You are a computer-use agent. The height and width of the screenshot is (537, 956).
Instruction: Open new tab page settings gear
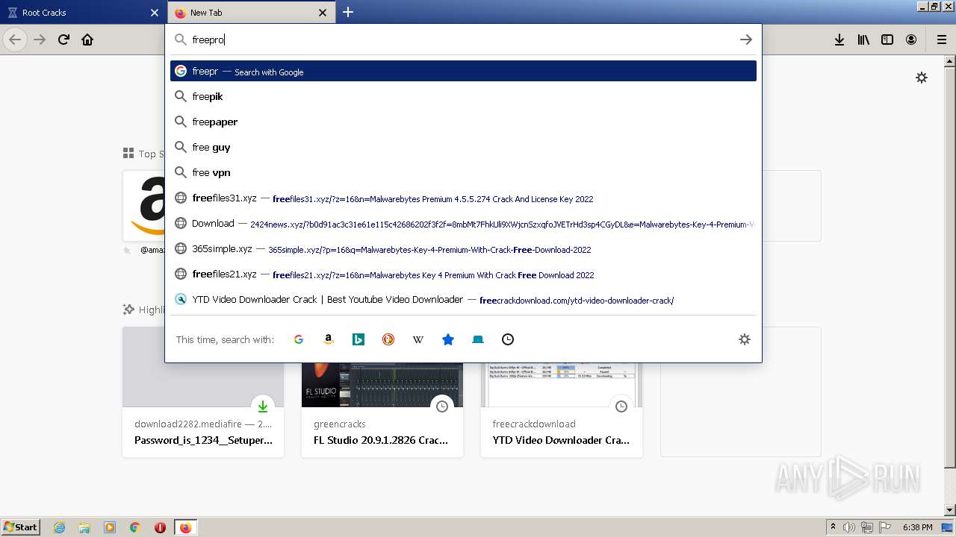pos(922,78)
